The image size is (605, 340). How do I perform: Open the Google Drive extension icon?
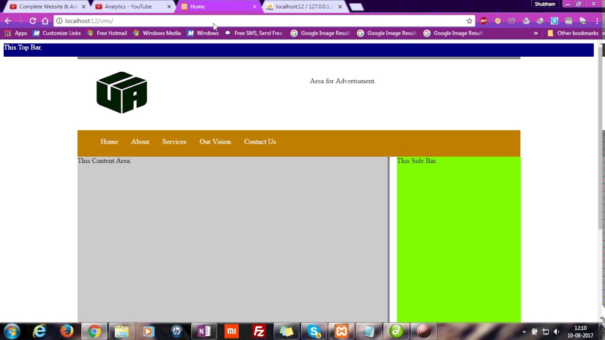click(526, 21)
